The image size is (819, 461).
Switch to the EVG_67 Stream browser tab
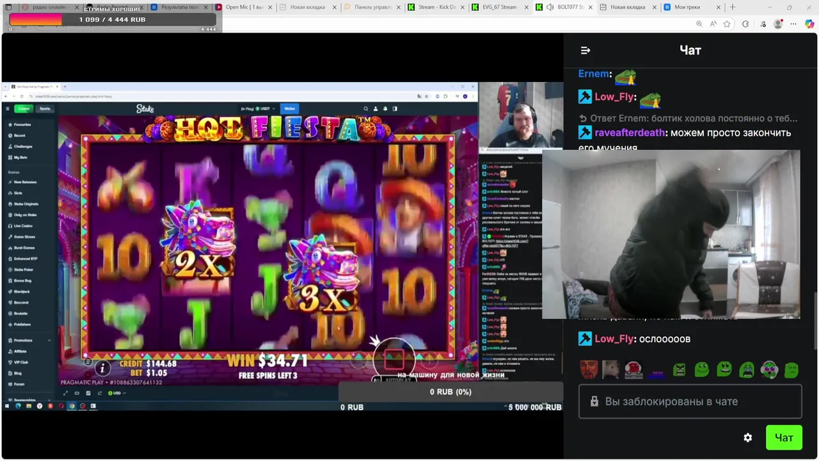click(x=500, y=7)
